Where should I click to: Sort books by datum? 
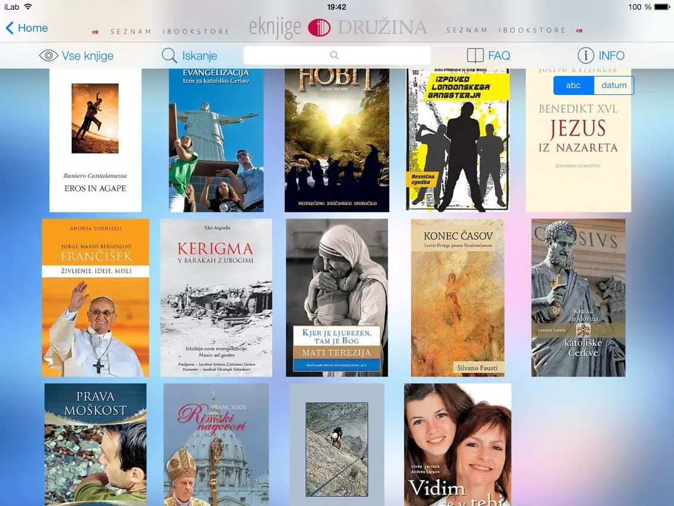614,85
